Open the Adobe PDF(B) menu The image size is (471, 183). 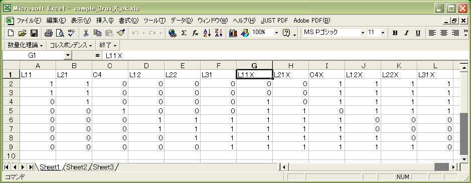click(312, 21)
